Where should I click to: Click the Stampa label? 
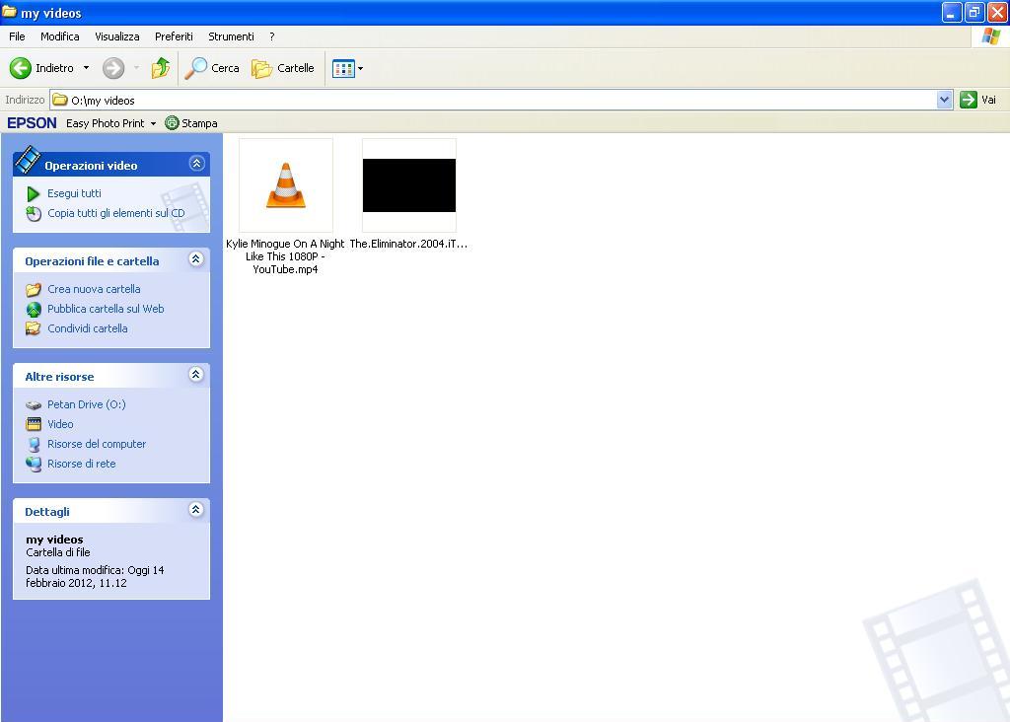[x=199, y=123]
